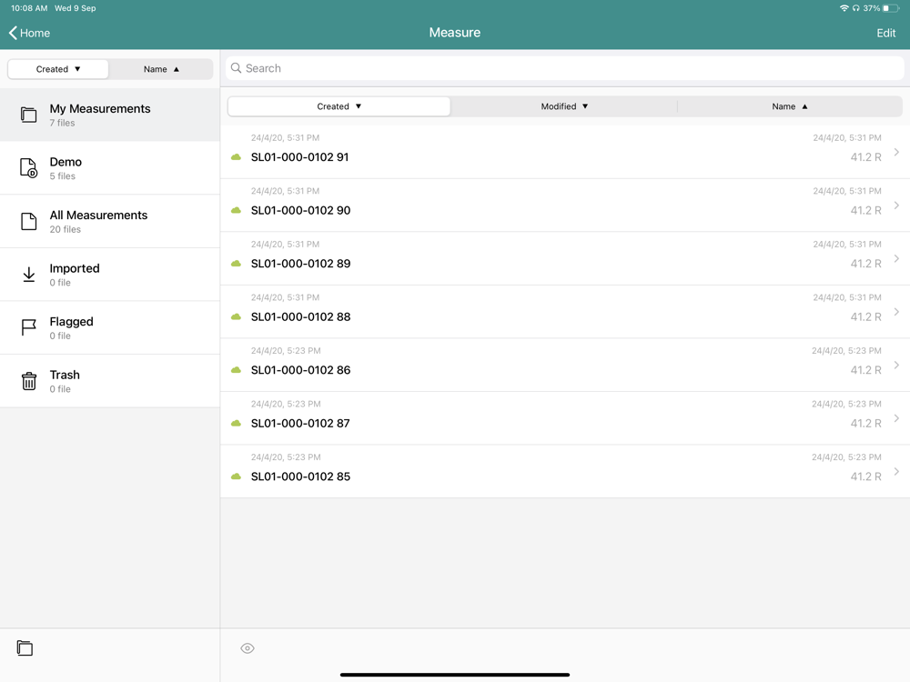Expand chevron on SL01-000-0102 90 row
The width and height of the screenshot is (910, 682).
(896, 206)
